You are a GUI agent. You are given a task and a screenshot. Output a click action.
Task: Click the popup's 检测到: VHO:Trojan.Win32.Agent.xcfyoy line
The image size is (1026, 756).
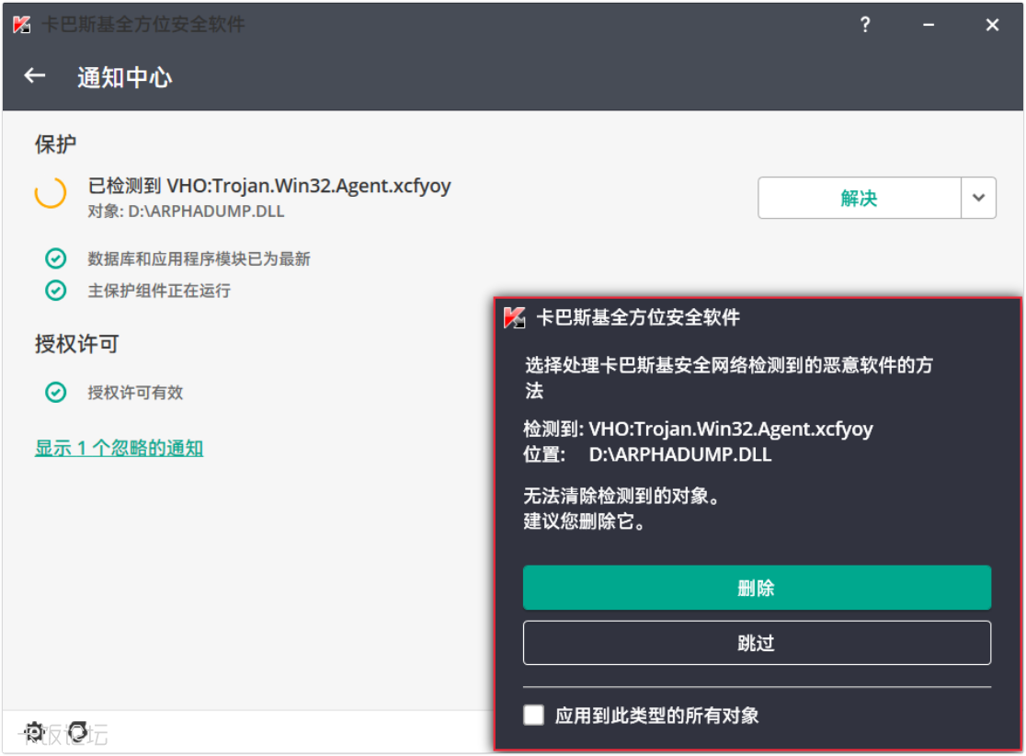tap(698, 429)
